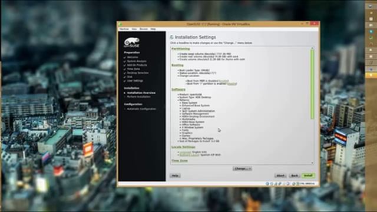Select Time Zone step in sidebar
The height and width of the screenshot is (212, 377).
pos(134,69)
